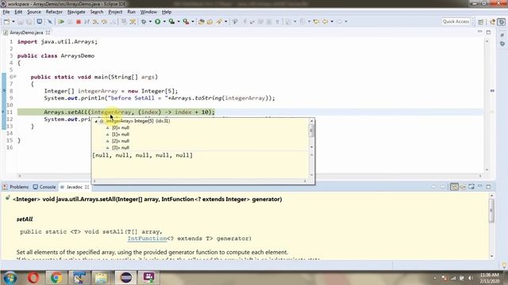Minimize the editor area
The height and width of the screenshot is (285, 508).
(479, 32)
